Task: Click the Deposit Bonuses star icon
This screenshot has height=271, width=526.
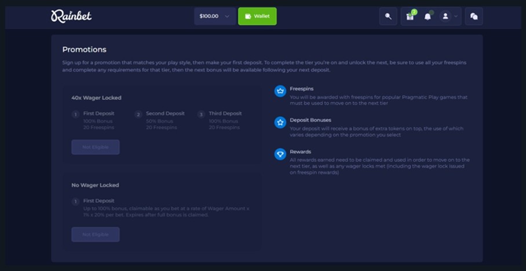Action: 280,122
